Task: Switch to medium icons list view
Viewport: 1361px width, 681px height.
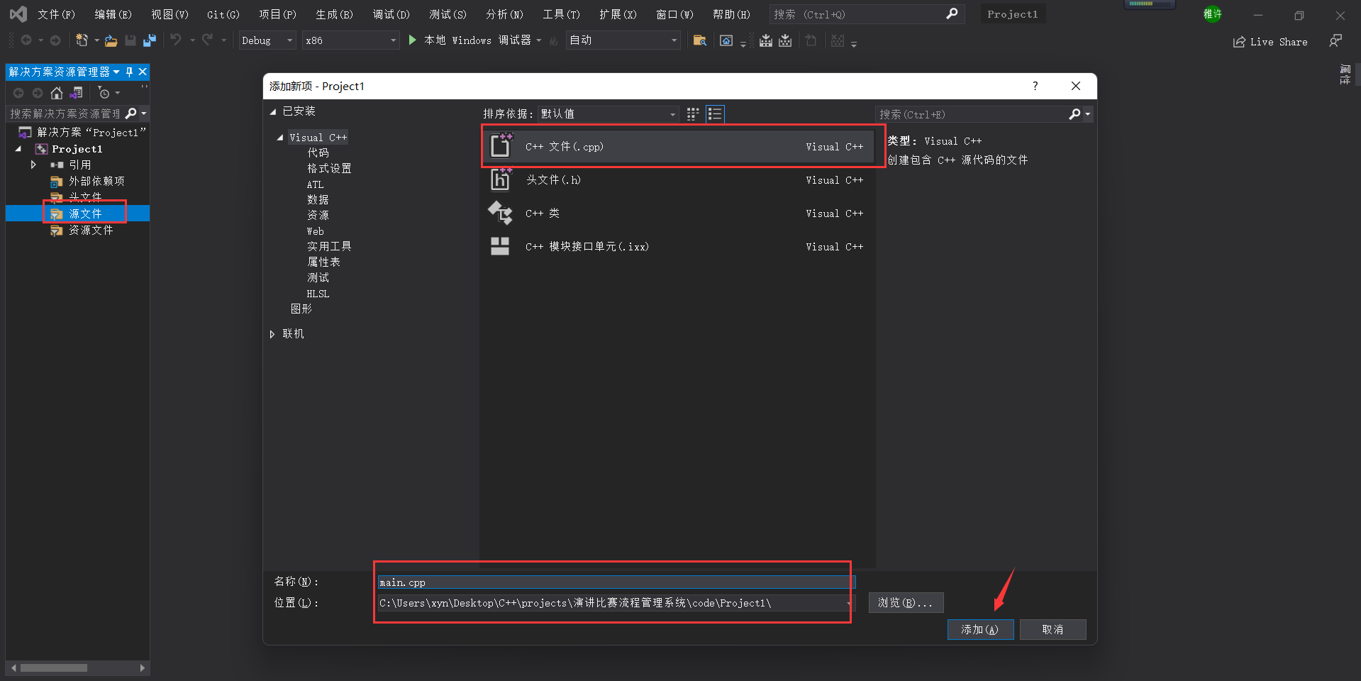Action: tap(715, 113)
